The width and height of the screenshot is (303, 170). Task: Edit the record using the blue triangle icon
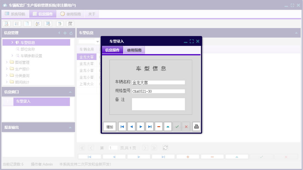tap(168, 126)
